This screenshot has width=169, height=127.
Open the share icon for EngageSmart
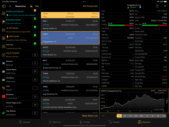click(157, 6)
